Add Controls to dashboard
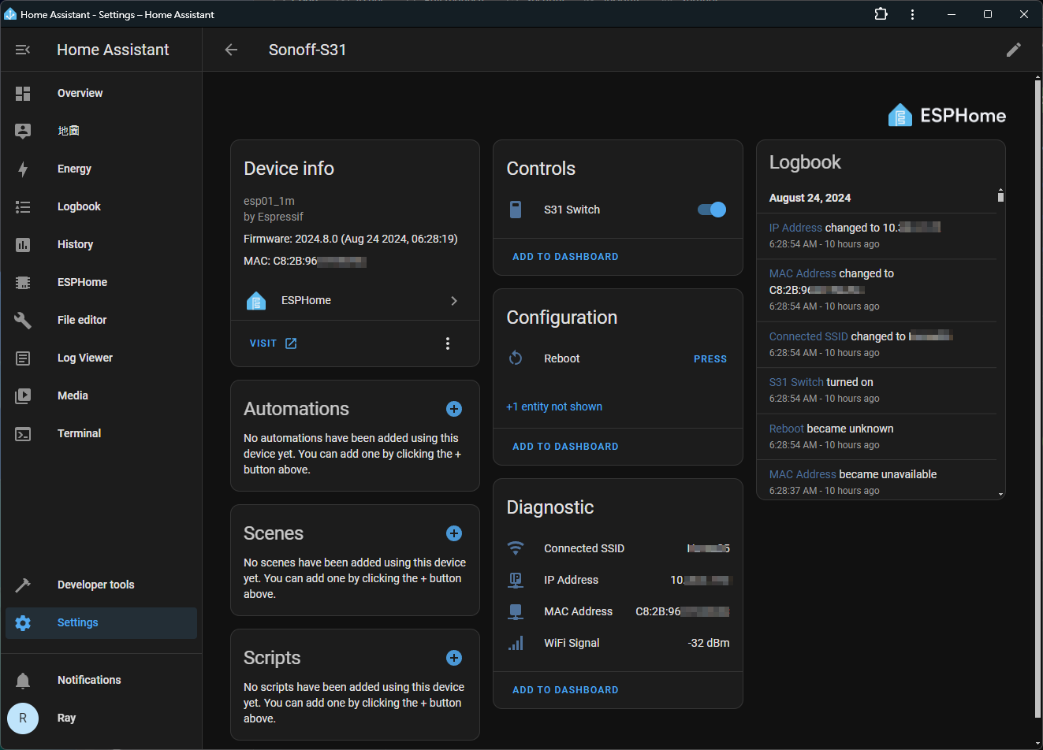1043x750 pixels. [565, 257]
